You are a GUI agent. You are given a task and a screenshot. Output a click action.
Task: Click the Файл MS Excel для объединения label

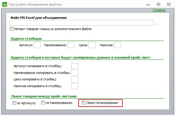click(x=39, y=18)
